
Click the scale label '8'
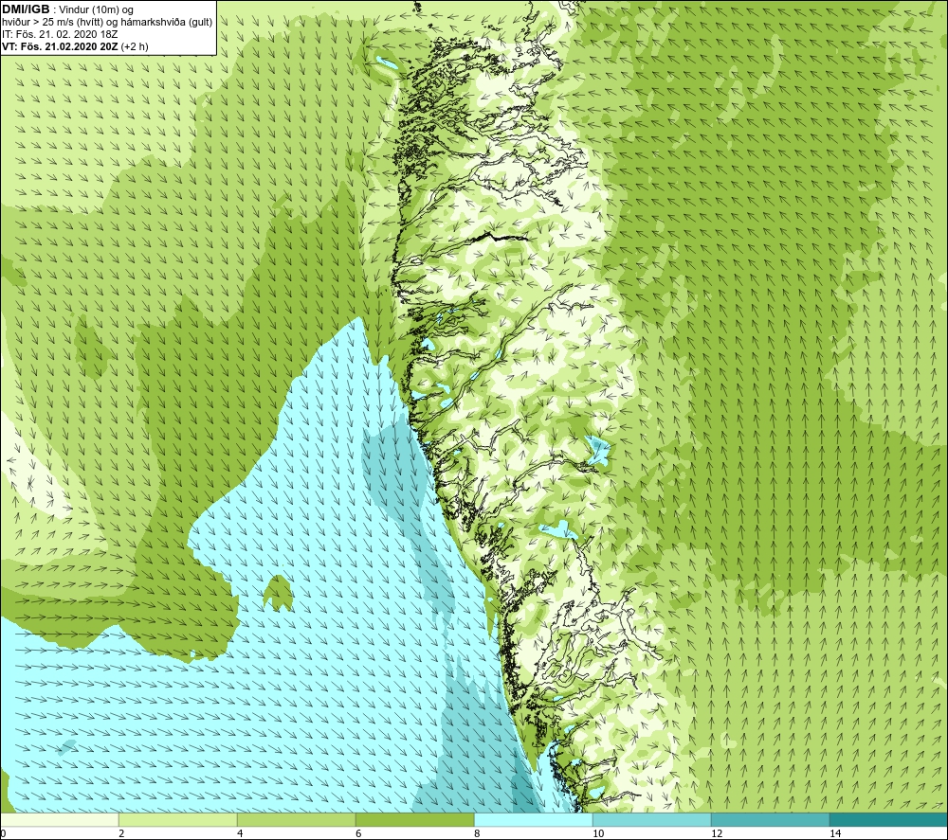tap(477, 833)
